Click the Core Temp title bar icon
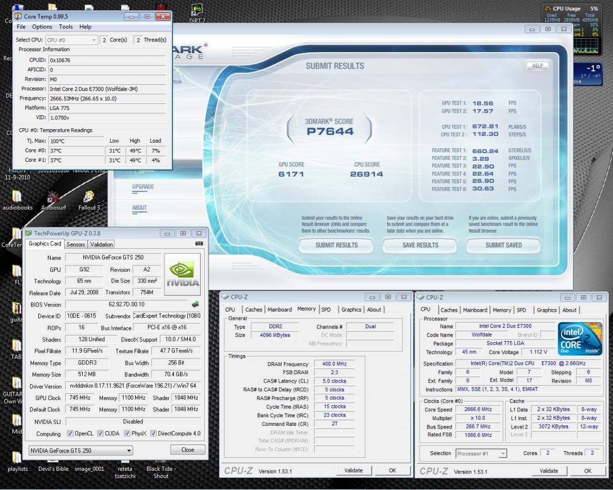 (x=18, y=17)
